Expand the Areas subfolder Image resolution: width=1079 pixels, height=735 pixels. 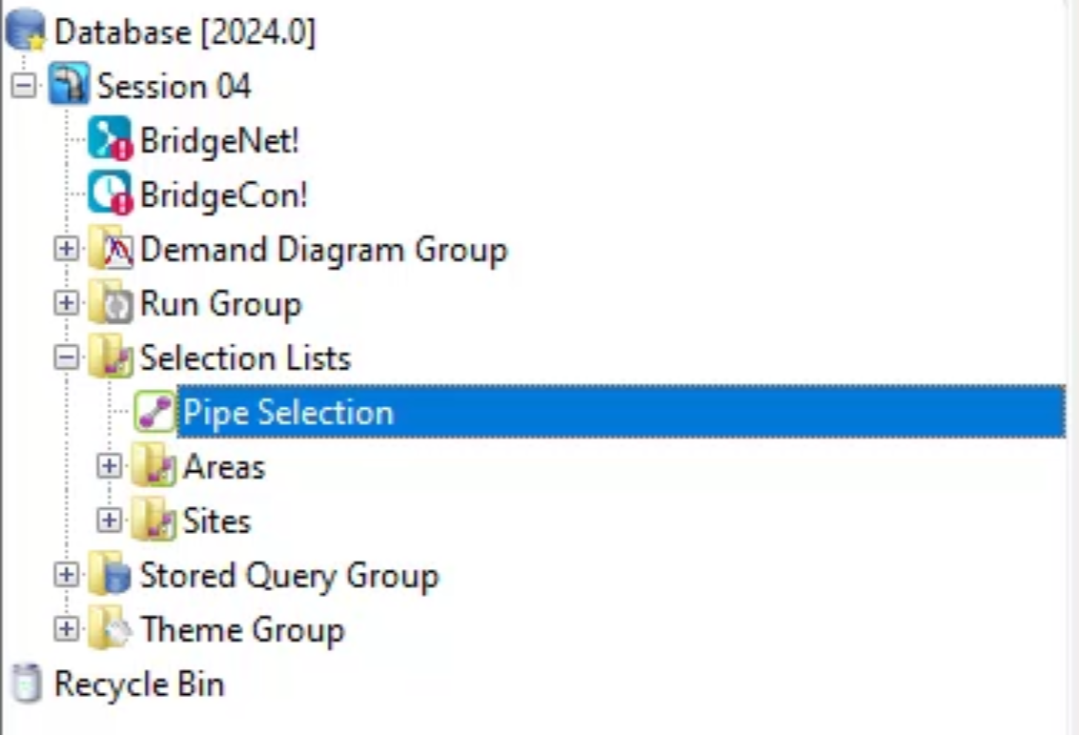coord(109,466)
